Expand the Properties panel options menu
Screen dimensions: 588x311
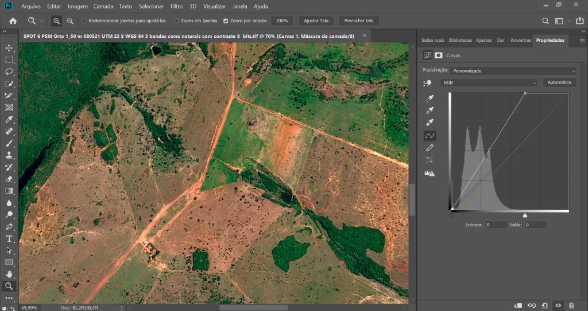(582, 41)
